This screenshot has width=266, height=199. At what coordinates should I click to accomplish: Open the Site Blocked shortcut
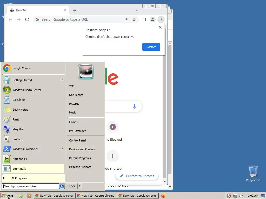113,131
